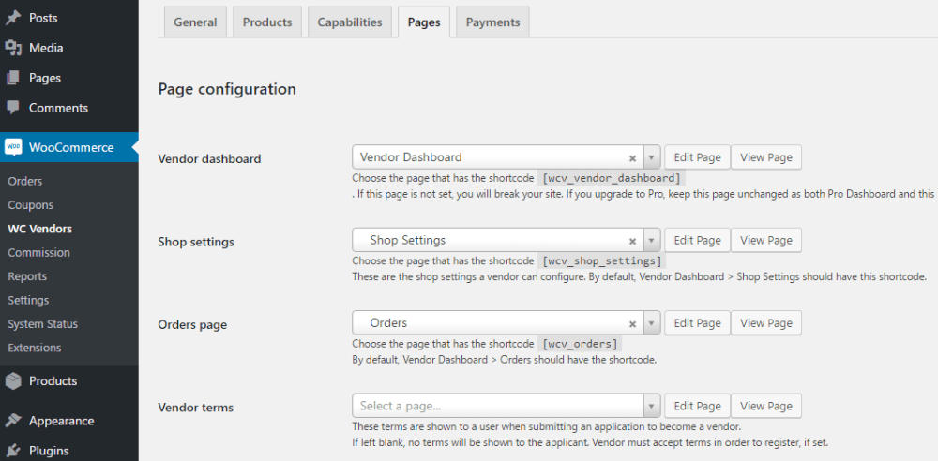Image resolution: width=938 pixels, height=461 pixels.
Task: Click the Pages icon in sidebar
Action: point(13,78)
